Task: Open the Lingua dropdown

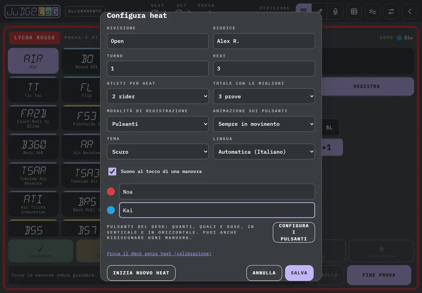Action: 264,152
